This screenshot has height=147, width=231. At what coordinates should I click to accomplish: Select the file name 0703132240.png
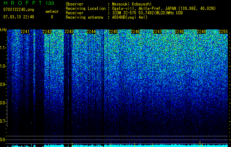pyautogui.click(x=19, y=10)
